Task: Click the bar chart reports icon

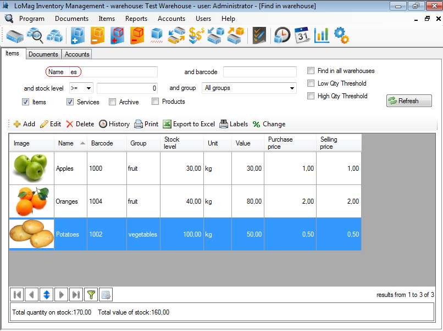Action: pos(322,36)
